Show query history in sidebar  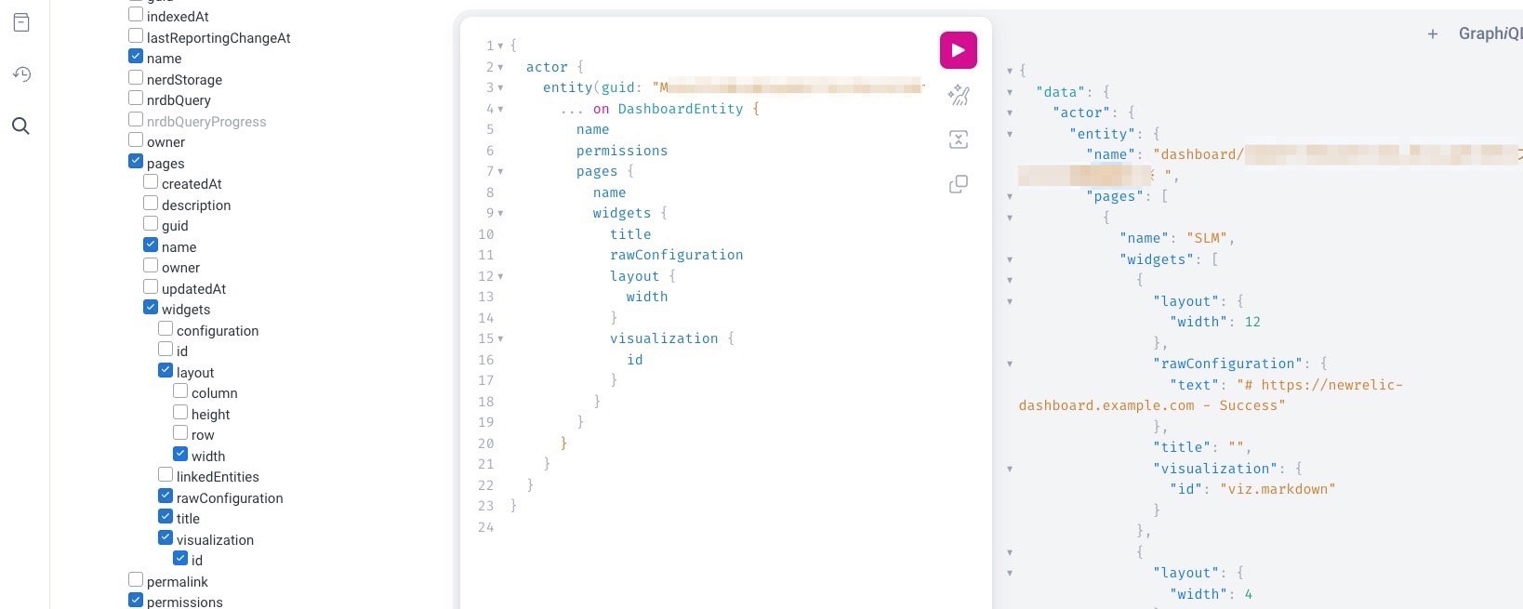coord(21,74)
